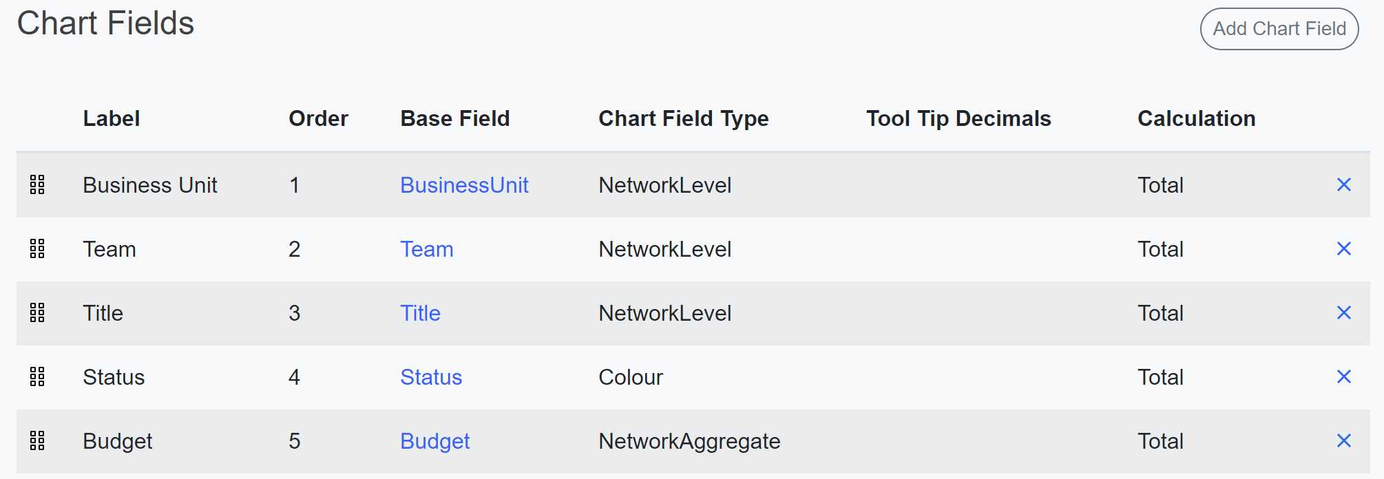This screenshot has width=1384, height=479.
Task: Click Total calculation in the Status row
Action: pyautogui.click(x=1160, y=377)
